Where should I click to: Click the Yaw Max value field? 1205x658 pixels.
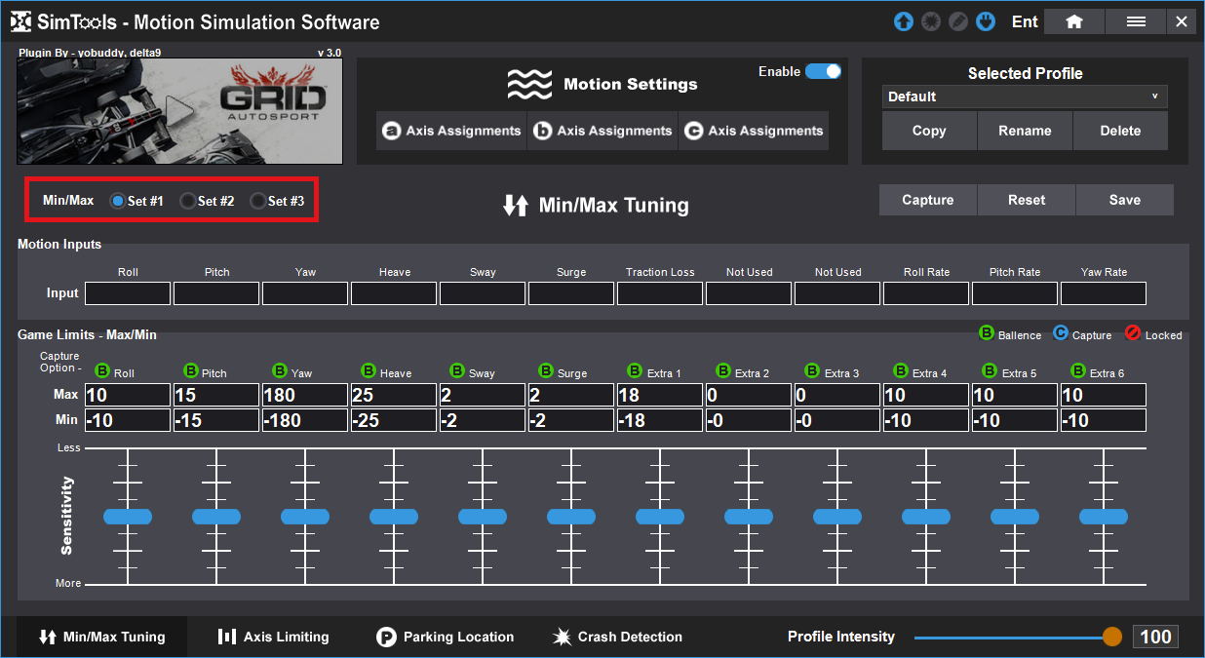(x=305, y=395)
